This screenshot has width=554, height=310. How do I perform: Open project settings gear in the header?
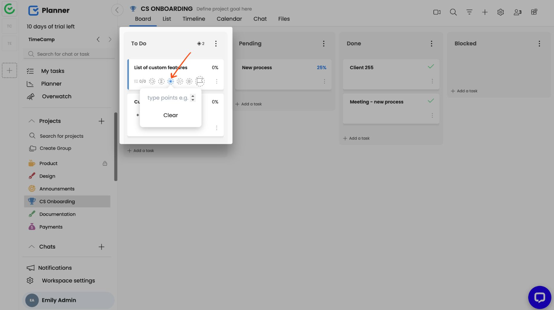point(501,12)
